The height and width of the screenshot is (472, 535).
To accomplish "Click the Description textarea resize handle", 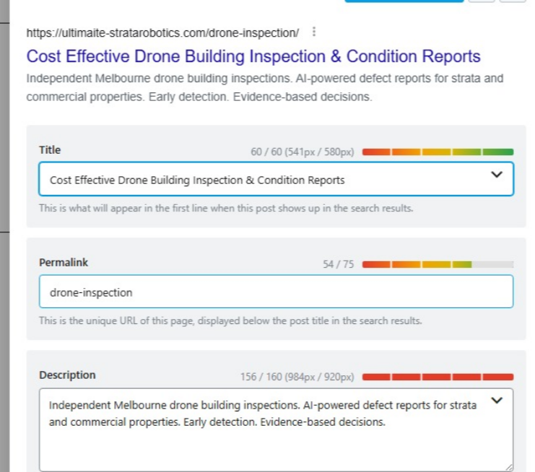I will tap(509, 468).
